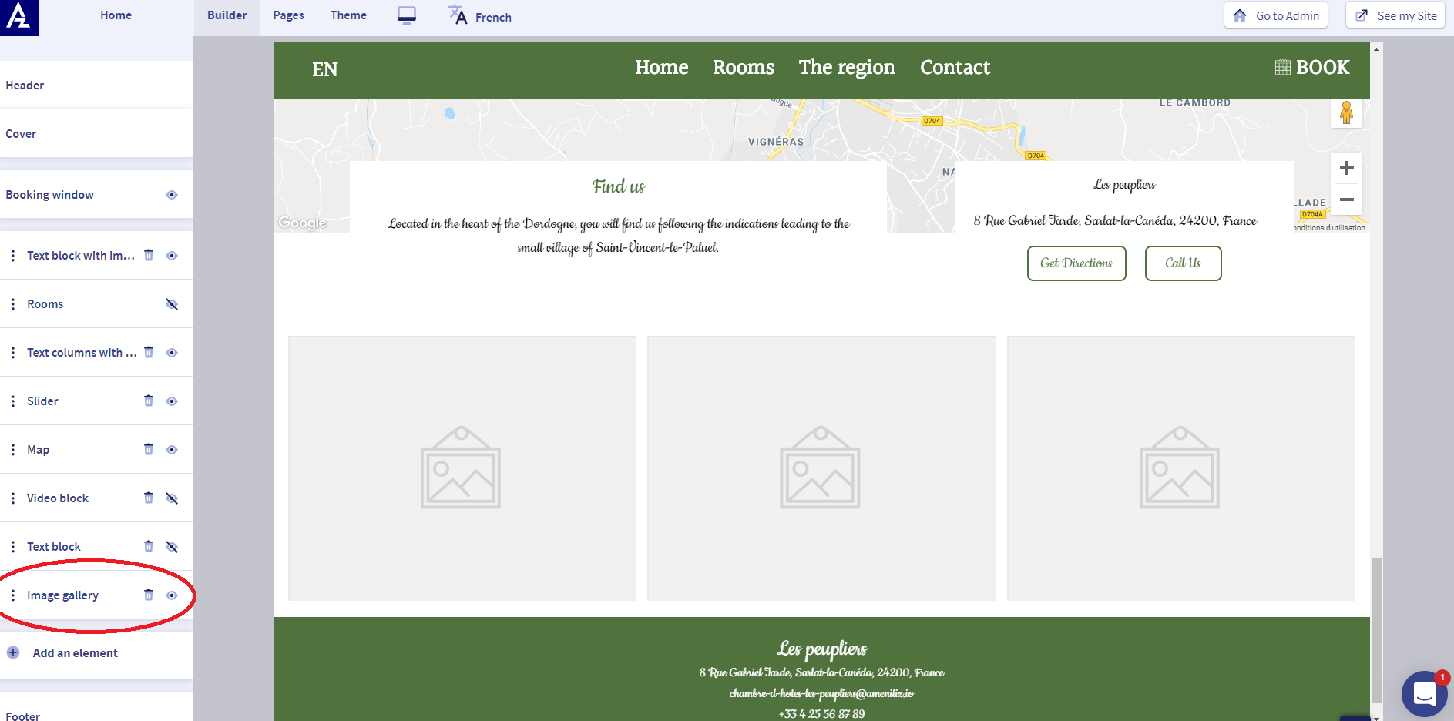This screenshot has width=1454, height=721.
Task: Open Video block drag handle menu
Action: coord(13,498)
